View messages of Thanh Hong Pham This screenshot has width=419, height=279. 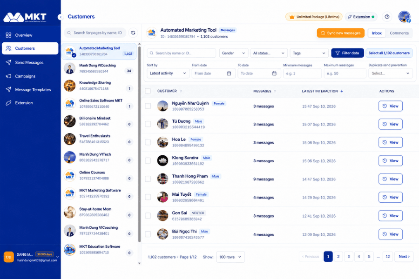pyautogui.click(x=391, y=179)
